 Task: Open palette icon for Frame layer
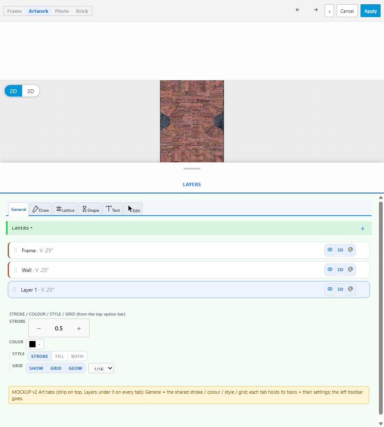coord(350,250)
